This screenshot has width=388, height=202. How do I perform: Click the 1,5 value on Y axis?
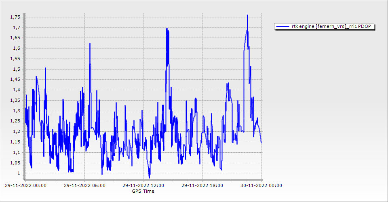[x=16, y=69]
